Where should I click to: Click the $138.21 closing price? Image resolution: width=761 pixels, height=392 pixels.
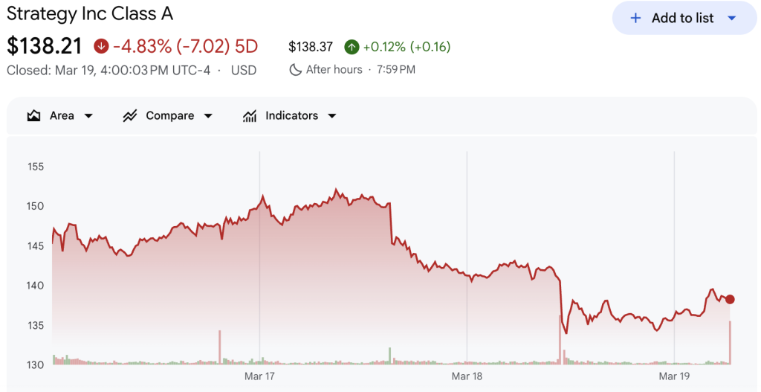point(45,46)
